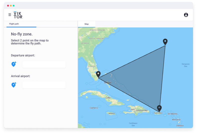This screenshot has width=197, height=134.
Task: Click the yellow minimize window dot
Action: pyautogui.click(x=11, y=5)
